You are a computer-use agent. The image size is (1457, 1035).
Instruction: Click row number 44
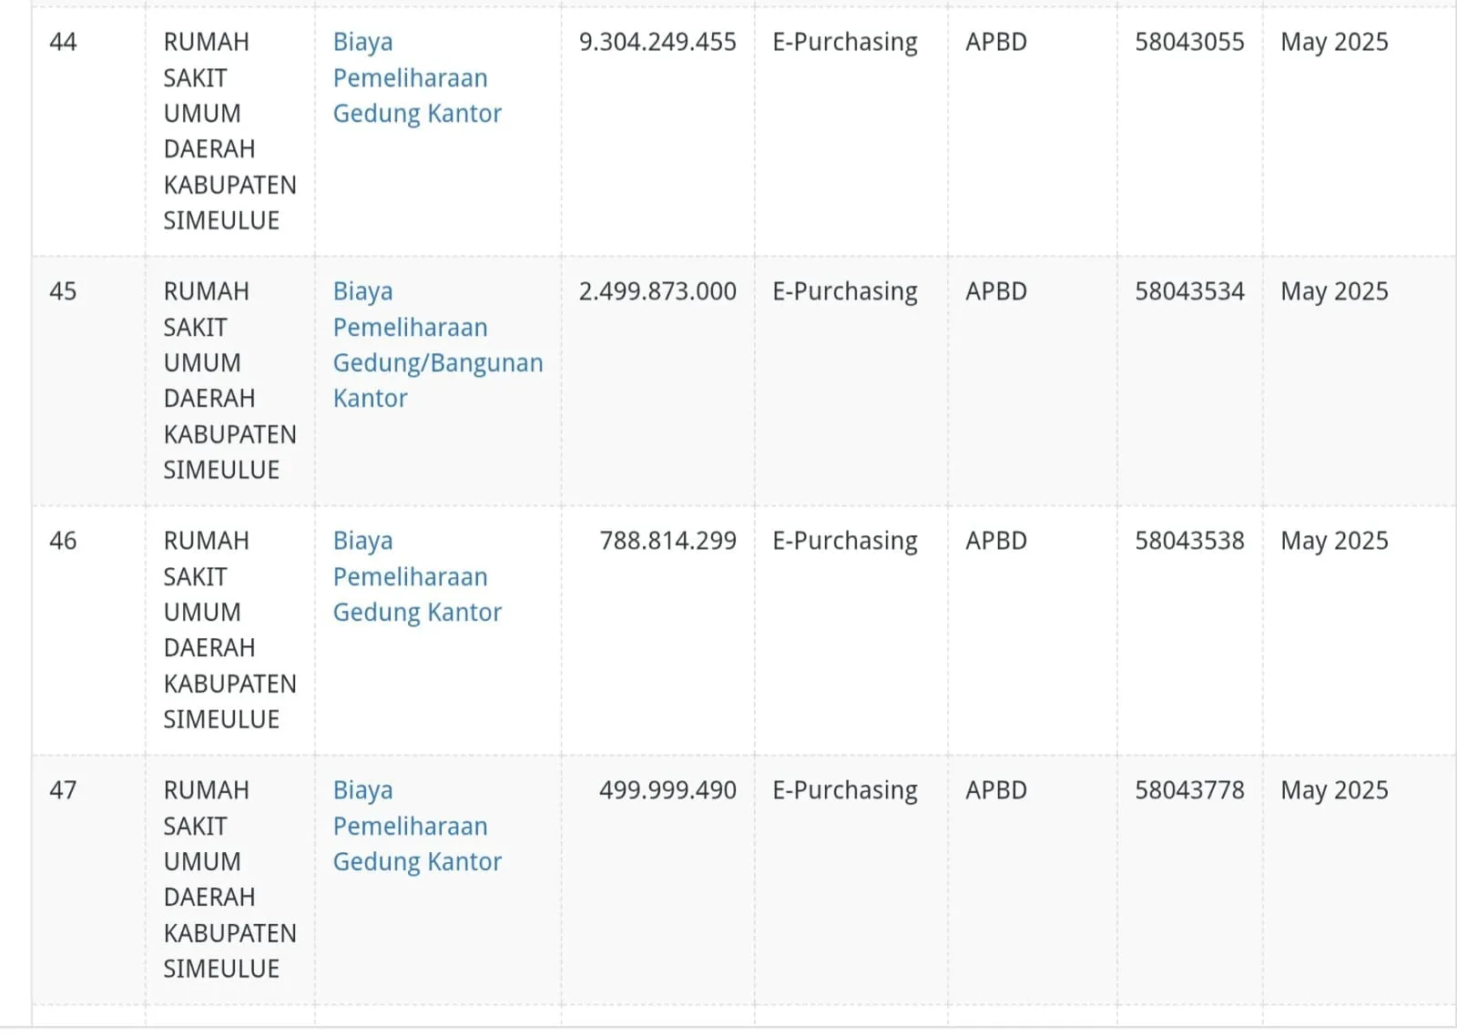tap(64, 43)
